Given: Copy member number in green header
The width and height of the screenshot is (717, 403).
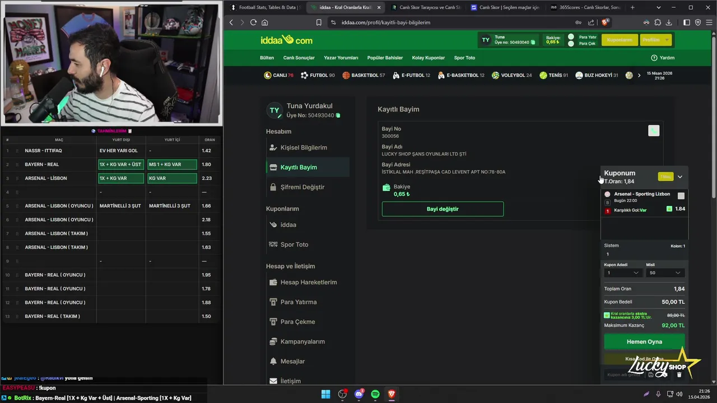Looking at the screenshot, I should coord(533,43).
